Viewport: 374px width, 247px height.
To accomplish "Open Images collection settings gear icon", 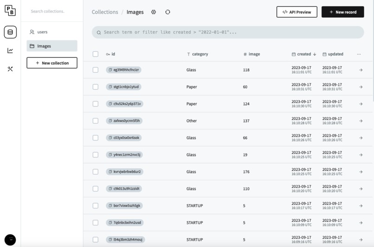I will (x=154, y=12).
